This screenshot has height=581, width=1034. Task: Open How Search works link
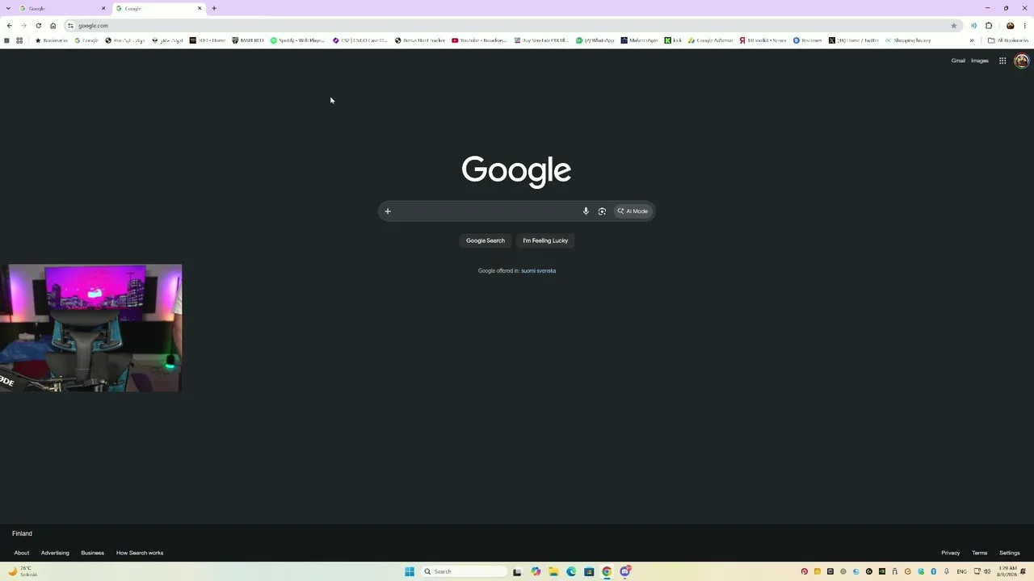140,553
